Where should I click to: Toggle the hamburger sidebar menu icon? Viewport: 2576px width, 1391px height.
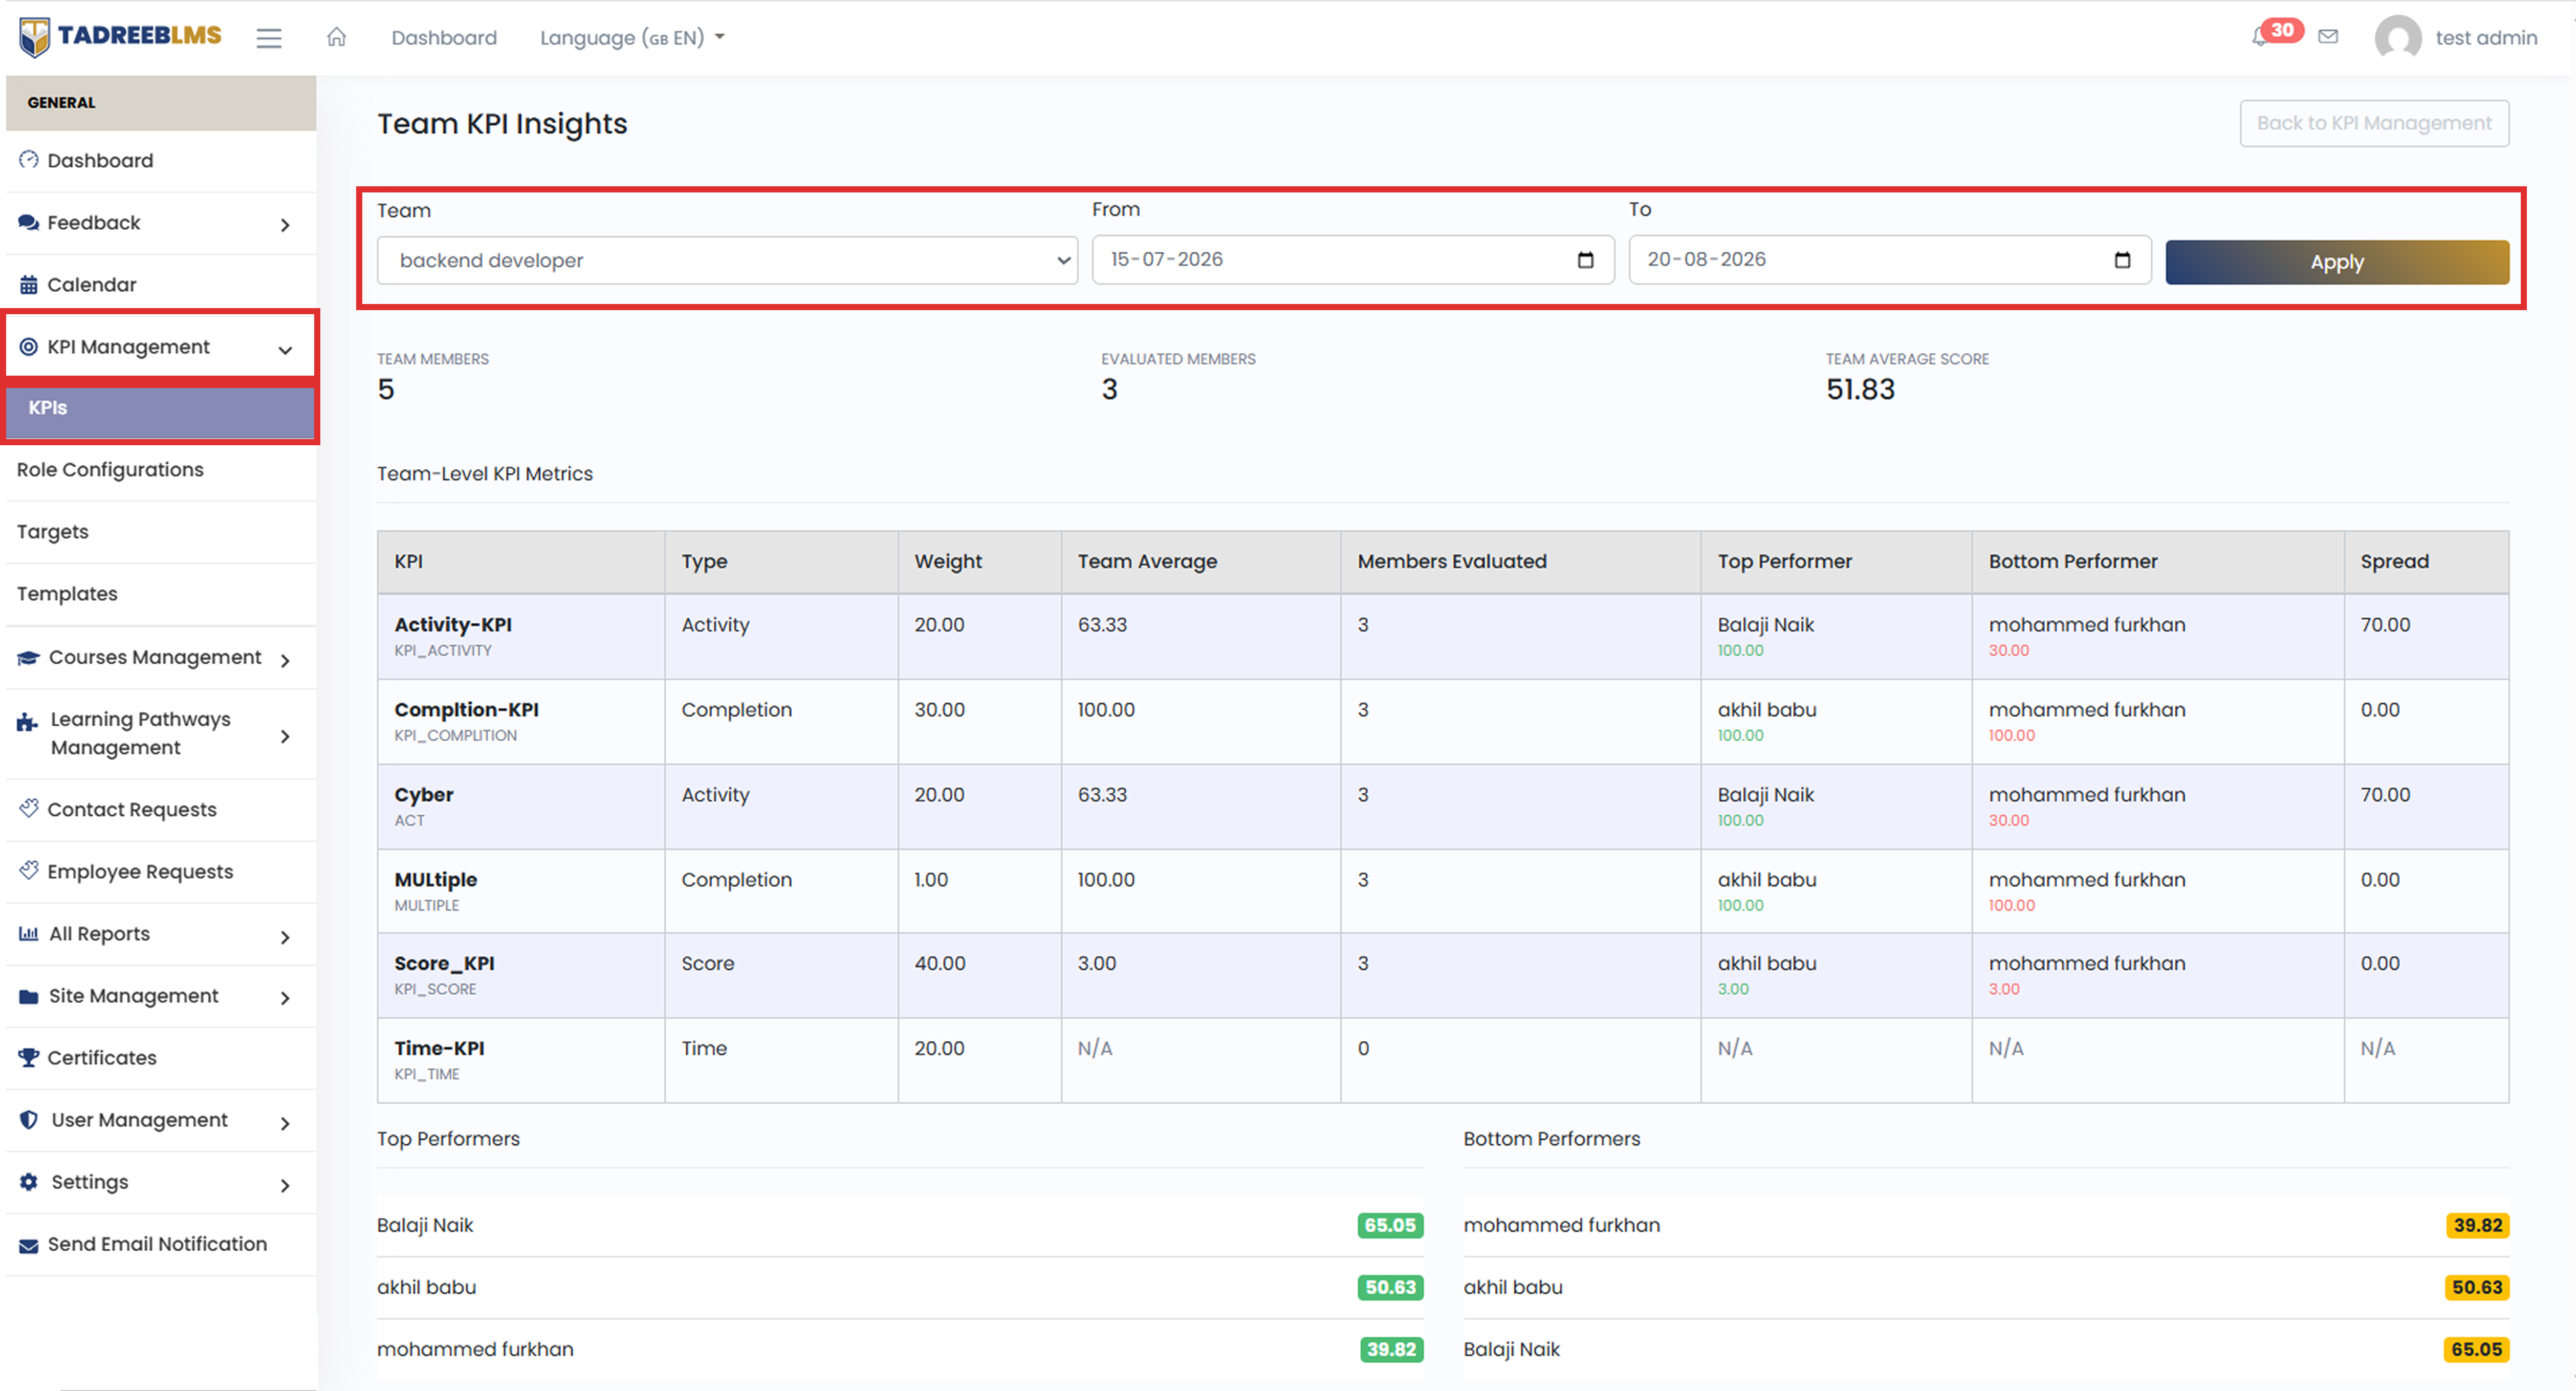coord(268,38)
